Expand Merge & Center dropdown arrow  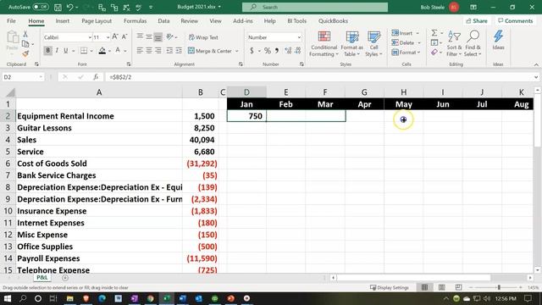click(237, 51)
